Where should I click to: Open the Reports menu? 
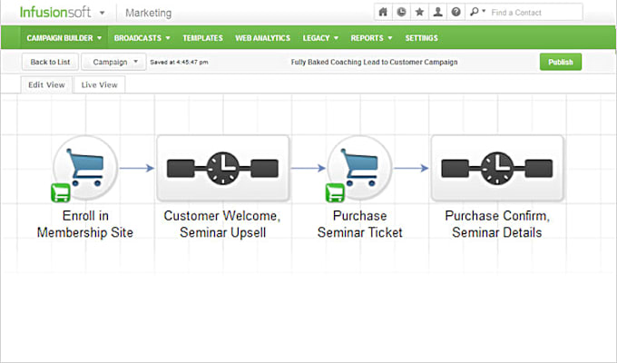point(371,38)
